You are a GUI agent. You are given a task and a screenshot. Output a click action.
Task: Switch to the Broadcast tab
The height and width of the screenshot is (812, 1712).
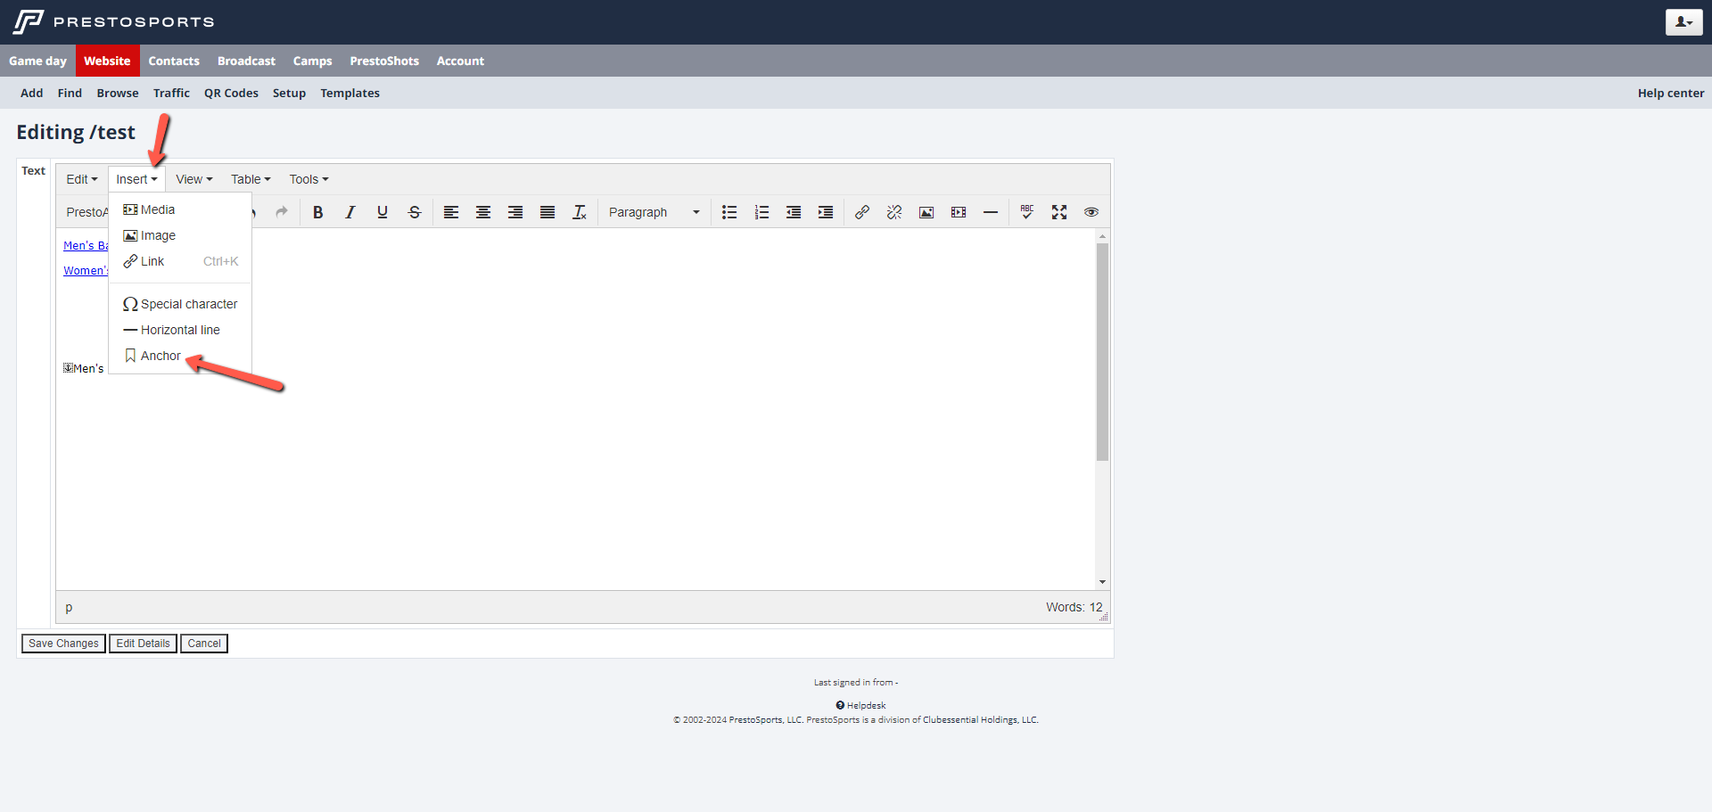(x=246, y=61)
